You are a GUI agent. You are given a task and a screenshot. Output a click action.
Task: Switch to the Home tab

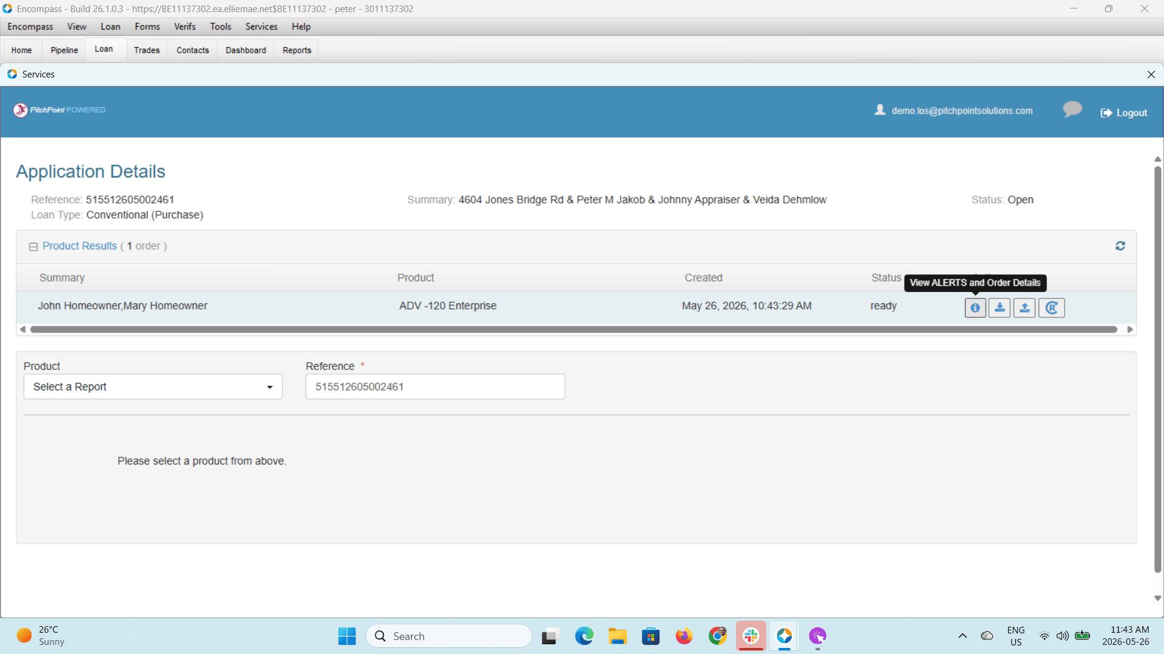coord(22,50)
